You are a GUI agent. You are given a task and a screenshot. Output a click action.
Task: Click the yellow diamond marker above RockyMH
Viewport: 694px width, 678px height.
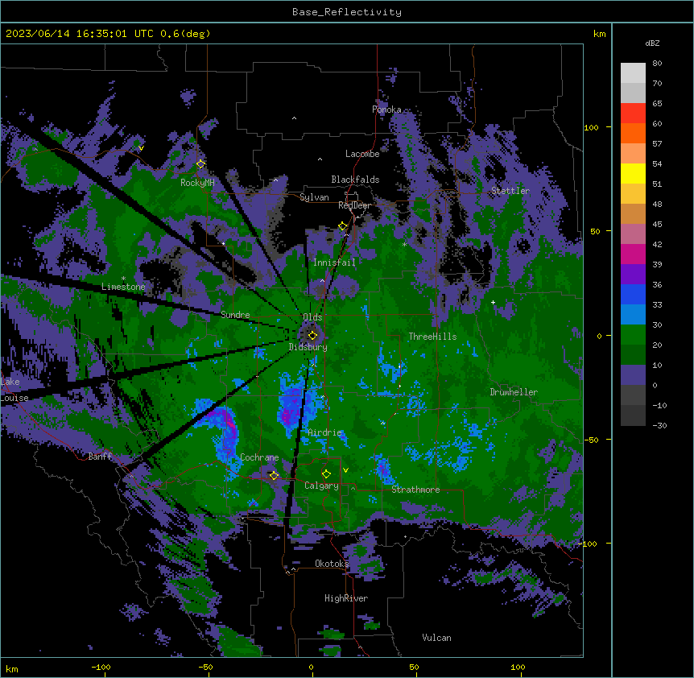pos(200,163)
